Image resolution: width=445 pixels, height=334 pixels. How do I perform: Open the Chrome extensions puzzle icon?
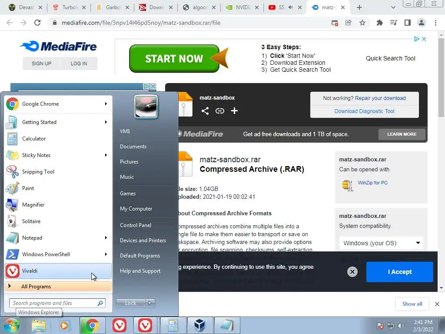point(380,23)
